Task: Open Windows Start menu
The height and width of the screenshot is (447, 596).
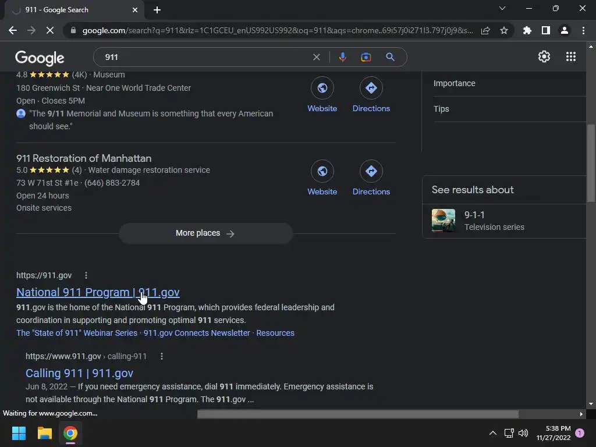Action: 19,433
